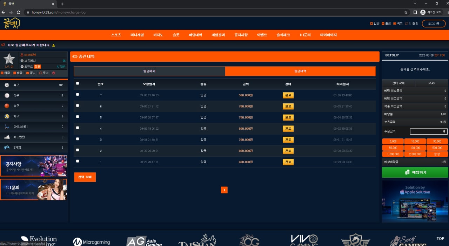
Task: Click the volleyball icon in sports list
Action: (7, 116)
